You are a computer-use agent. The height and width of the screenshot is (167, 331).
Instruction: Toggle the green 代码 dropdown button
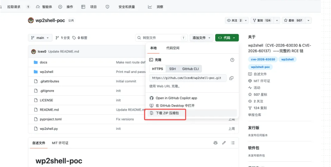(x=227, y=38)
